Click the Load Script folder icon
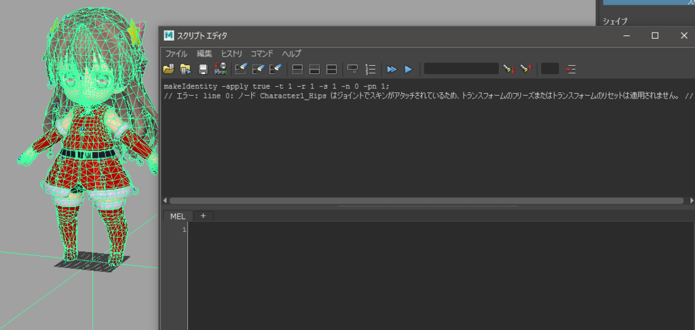695x330 pixels. click(x=168, y=69)
